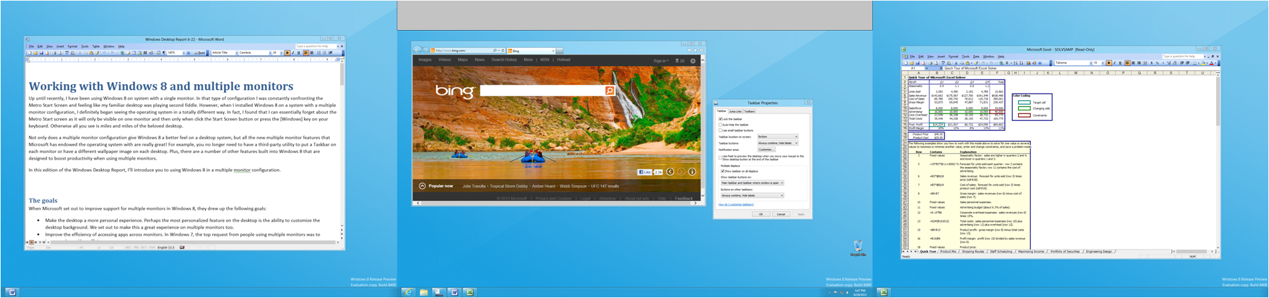Open the Format menu in Word
Image resolution: width=1269 pixels, height=298 pixels.
pyautogui.click(x=72, y=47)
